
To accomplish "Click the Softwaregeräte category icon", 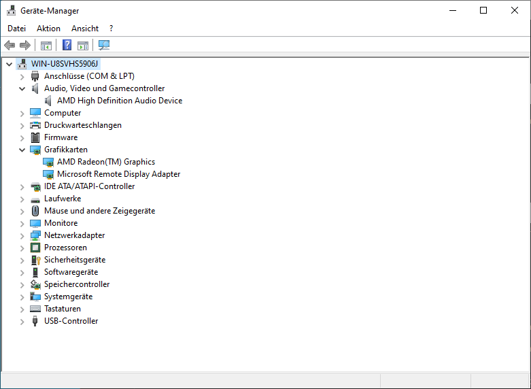I will click(35, 272).
